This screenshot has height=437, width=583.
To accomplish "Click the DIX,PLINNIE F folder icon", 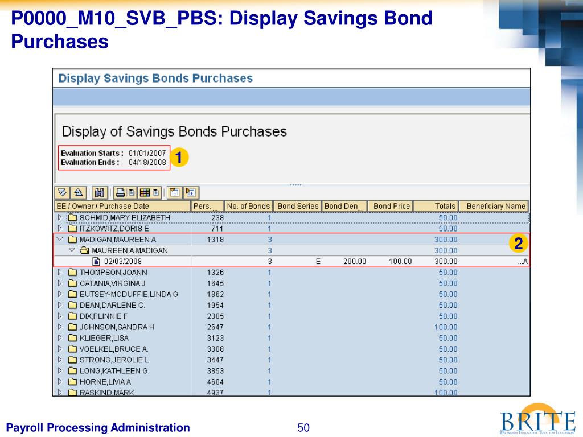I will point(72,316).
